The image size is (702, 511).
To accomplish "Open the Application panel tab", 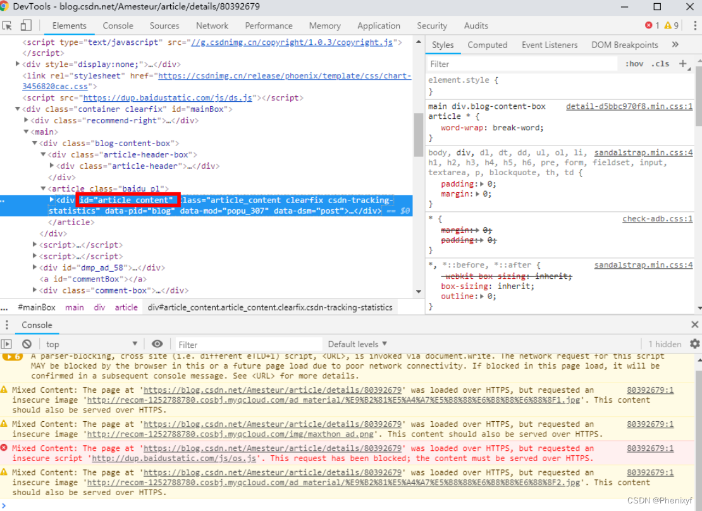I will (x=379, y=25).
